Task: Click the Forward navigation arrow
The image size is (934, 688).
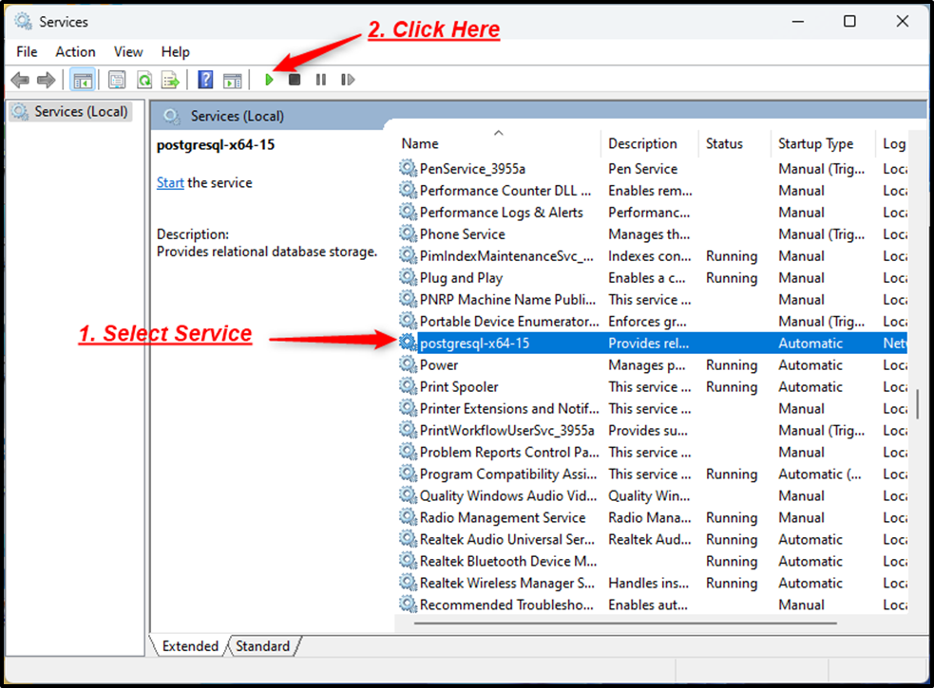Action: 46,79
